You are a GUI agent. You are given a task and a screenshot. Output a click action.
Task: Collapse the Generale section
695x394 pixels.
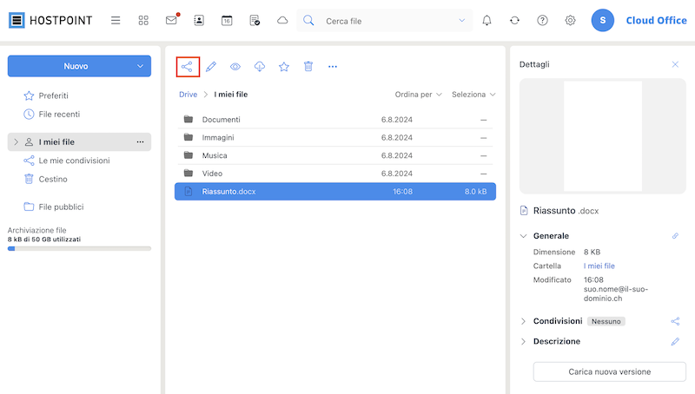coord(524,236)
